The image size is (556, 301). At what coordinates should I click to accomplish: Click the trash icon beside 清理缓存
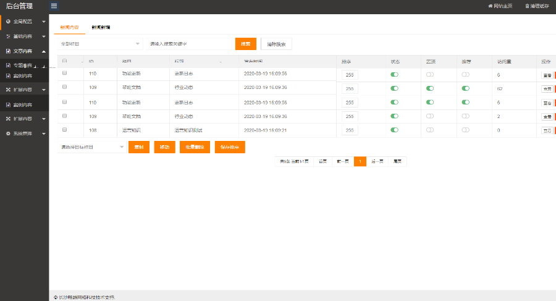pos(527,6)
